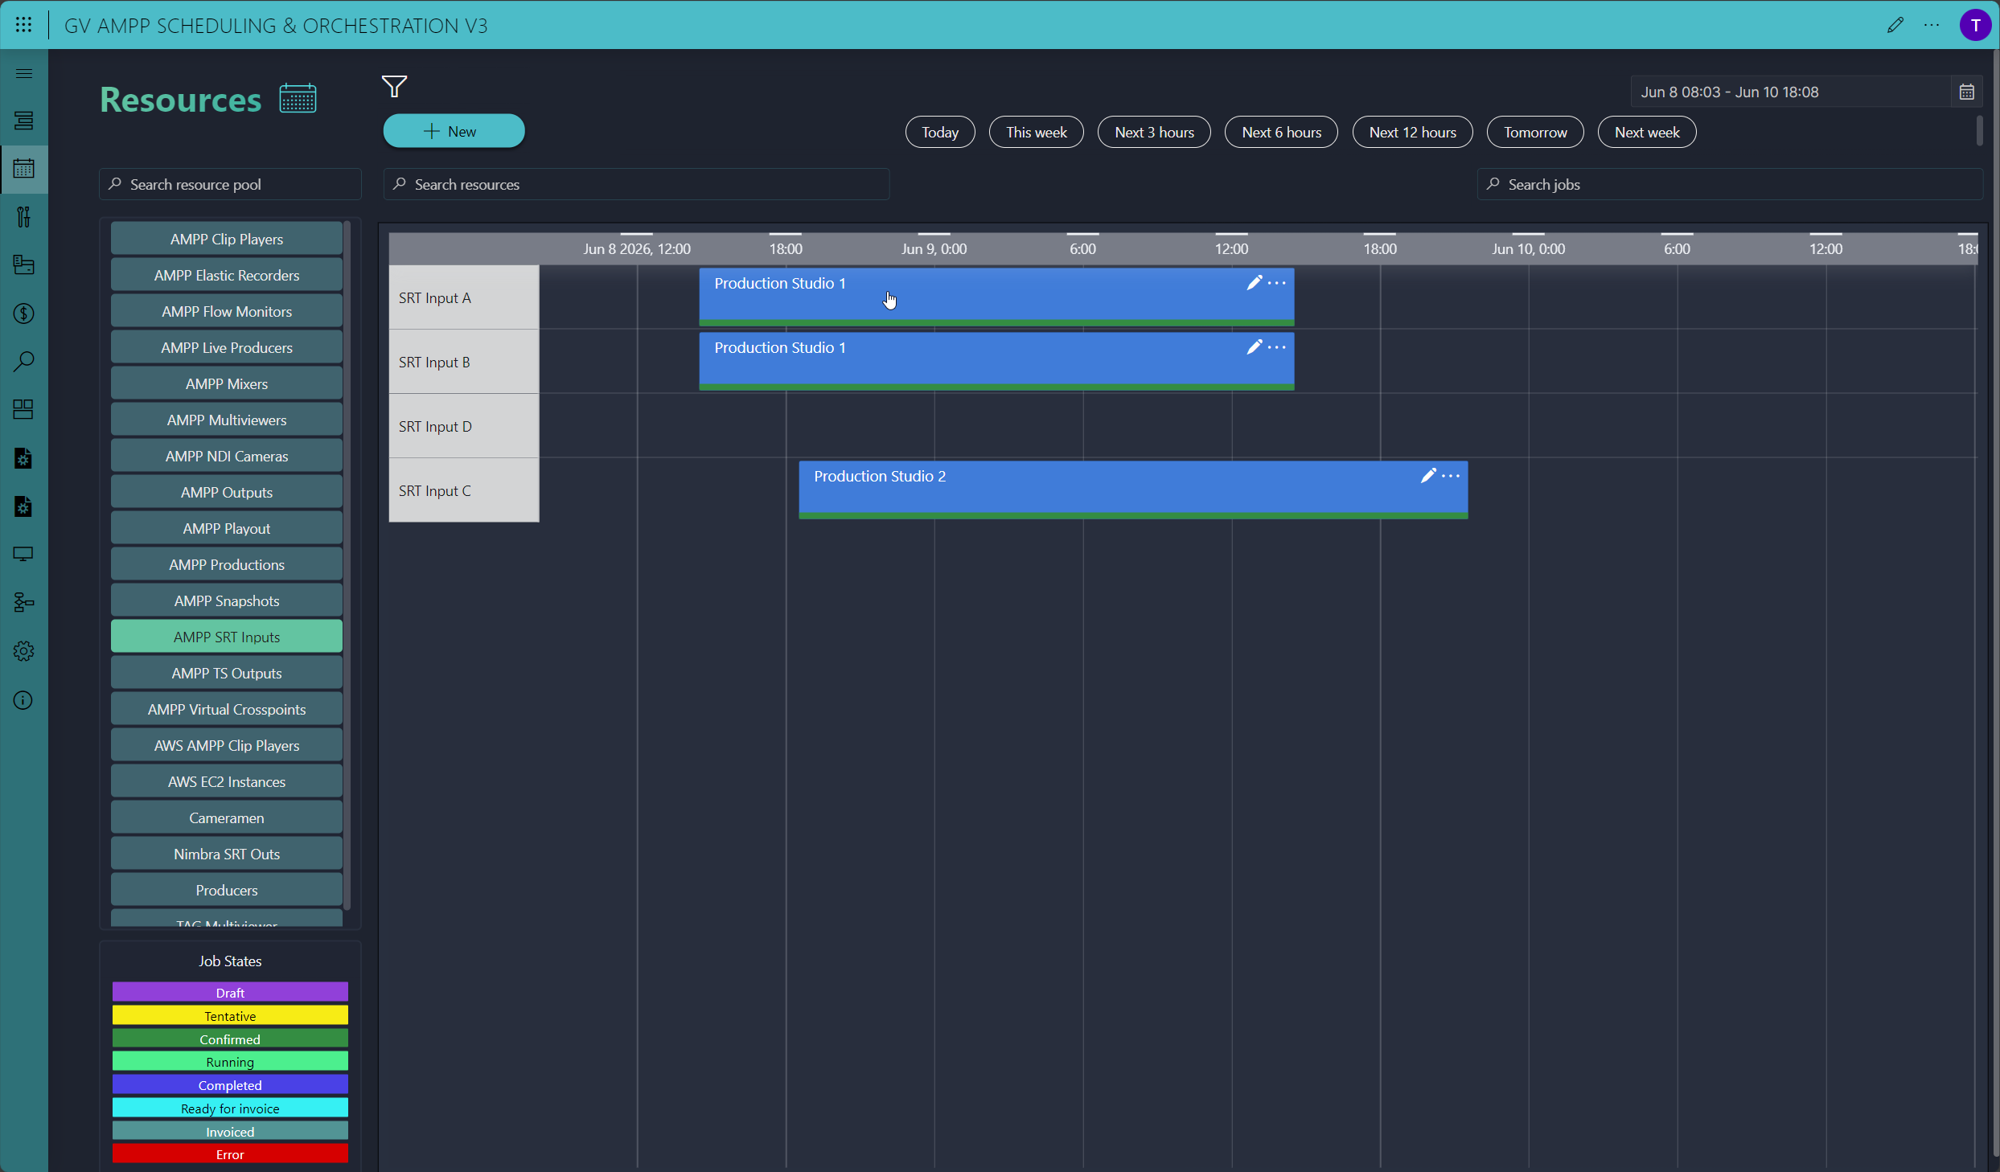Click the app launcher grid icon
This screenshot has width=2000, height=1172.
point(23,25)
